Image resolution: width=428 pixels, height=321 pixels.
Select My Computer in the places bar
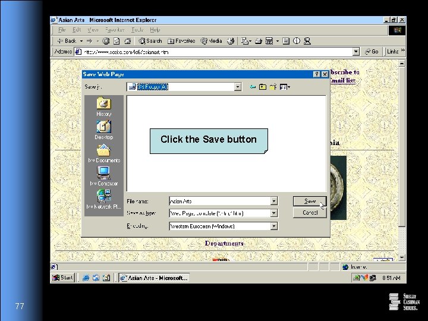coord(103,177)
